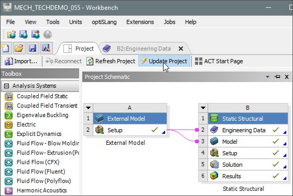Select Model cell in system B
The width and height of the screenshot is (293, 196).
point(248,142)
